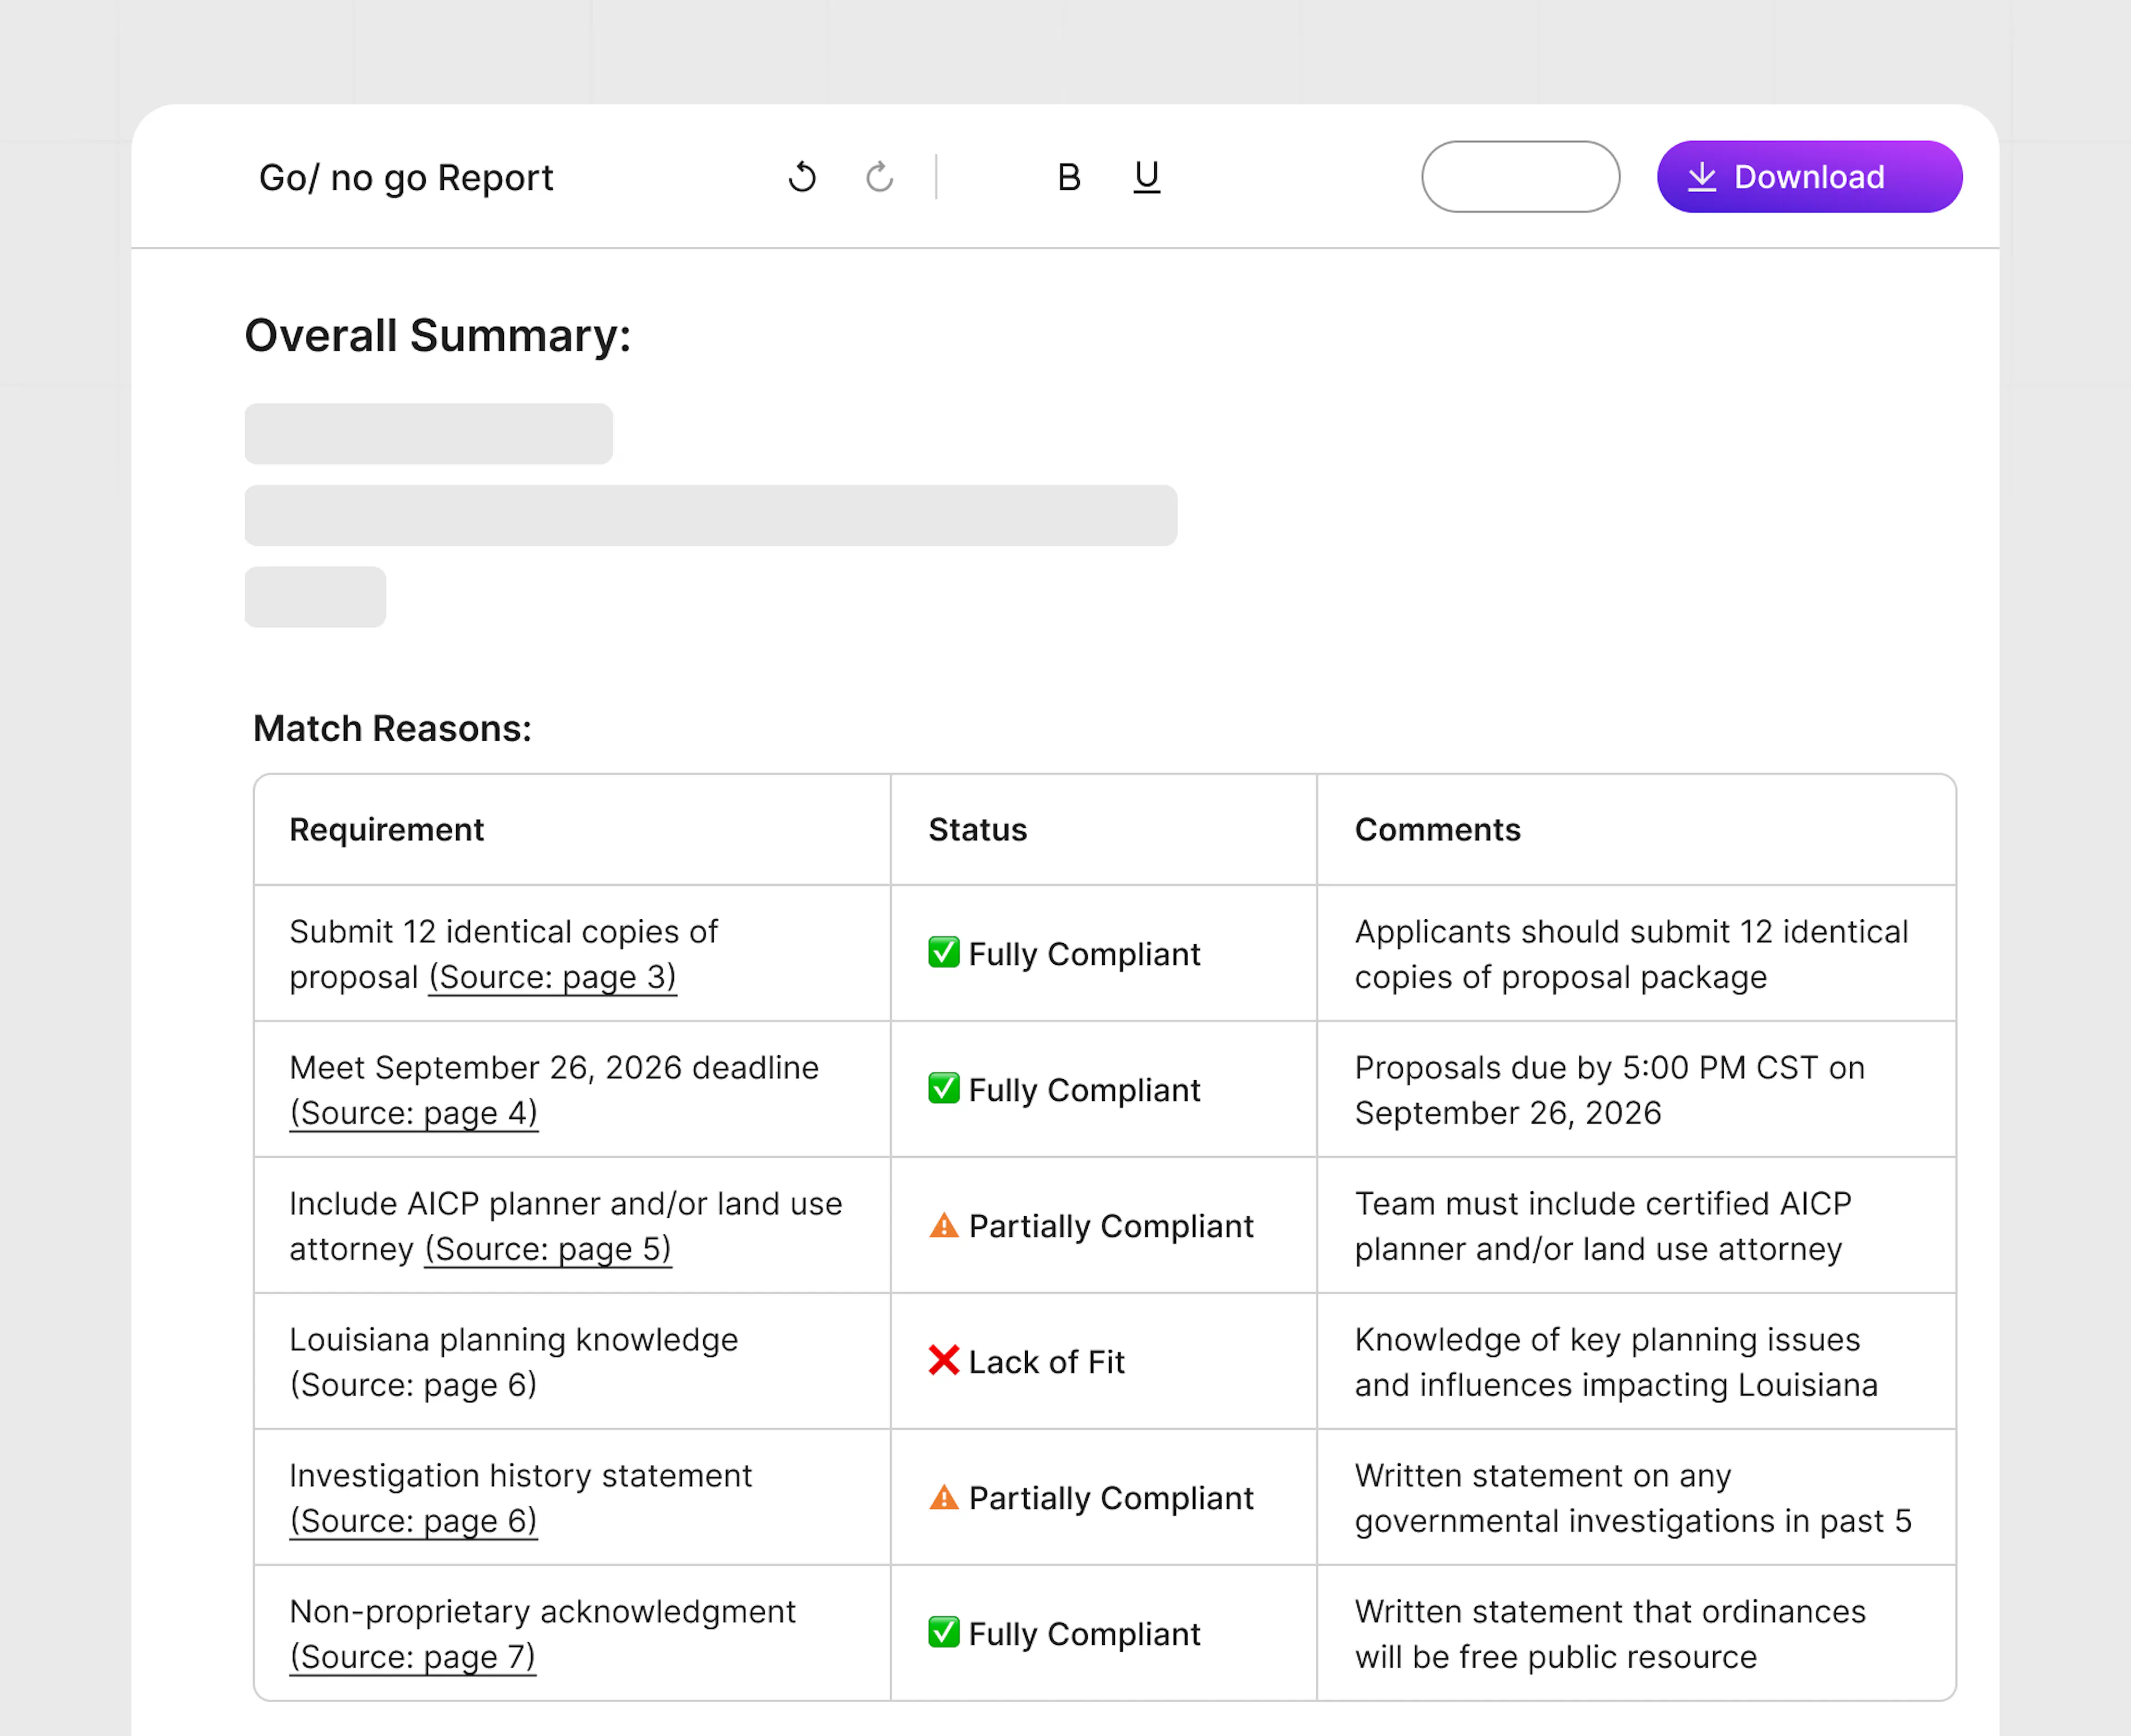
Task: Open the Source: page 5 link
Action: (x=548, y=1249)
